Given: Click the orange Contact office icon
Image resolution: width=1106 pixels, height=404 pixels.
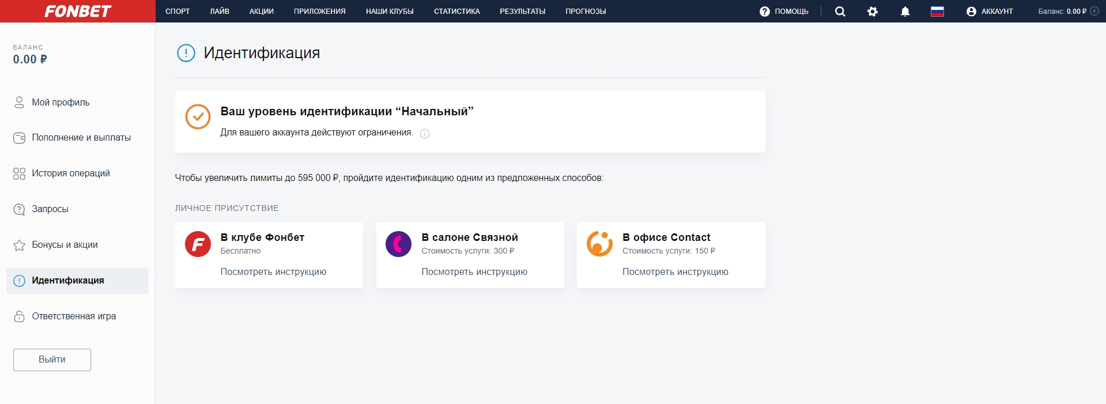Looking at the screenshot, I should [599, 244].
